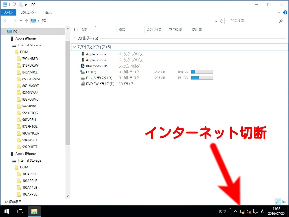This screenshot has height=217, width=289.
Task: Select second Apple iPhone device icon in list
Action: pyautogui.click(x=83, y=60)
